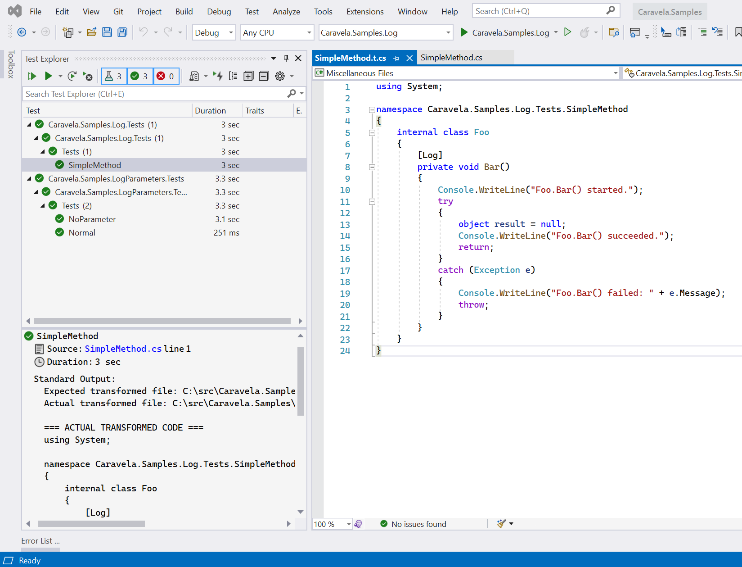Click the test list horizontal scrollbar thumb
Viewport: 742px width, 567px height.
(x=162, y=321)
